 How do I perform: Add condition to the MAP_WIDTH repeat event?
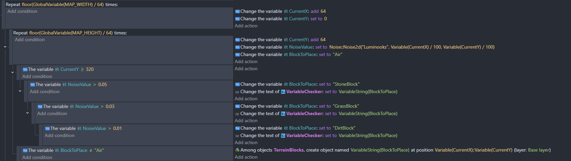22,11
